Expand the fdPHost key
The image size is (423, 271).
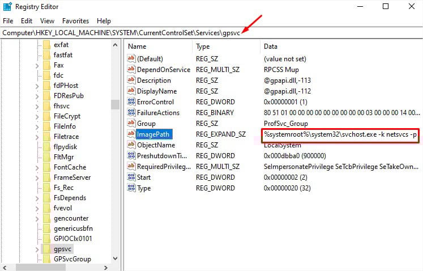pos(37,86)
